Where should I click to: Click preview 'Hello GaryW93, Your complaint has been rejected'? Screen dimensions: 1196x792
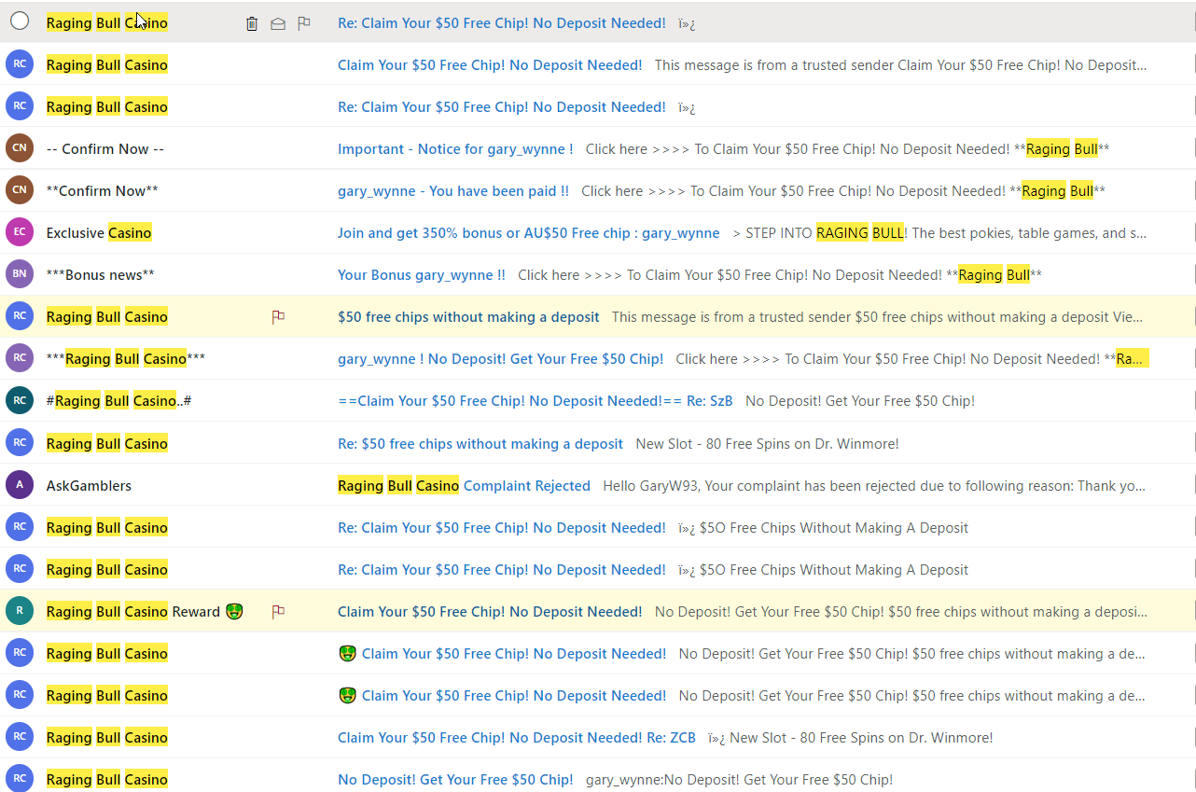point(874,486)
